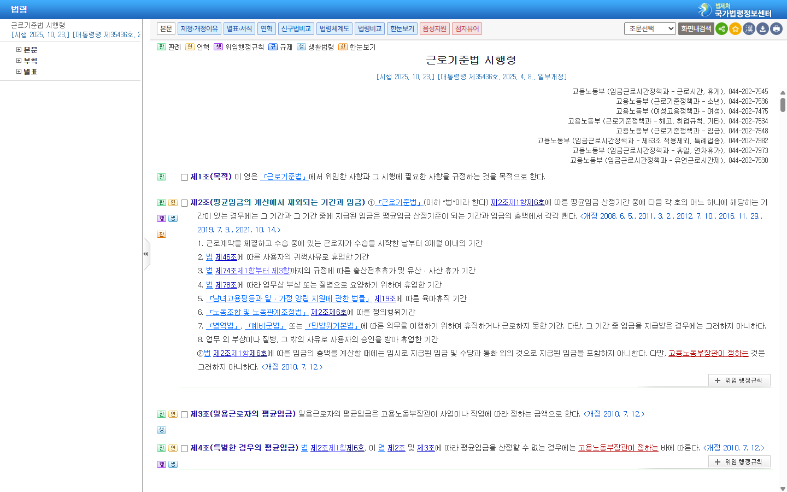Select the checkbox next to 제2조
This screenshot has width=787, height=492.
click(x=185, y=203)
